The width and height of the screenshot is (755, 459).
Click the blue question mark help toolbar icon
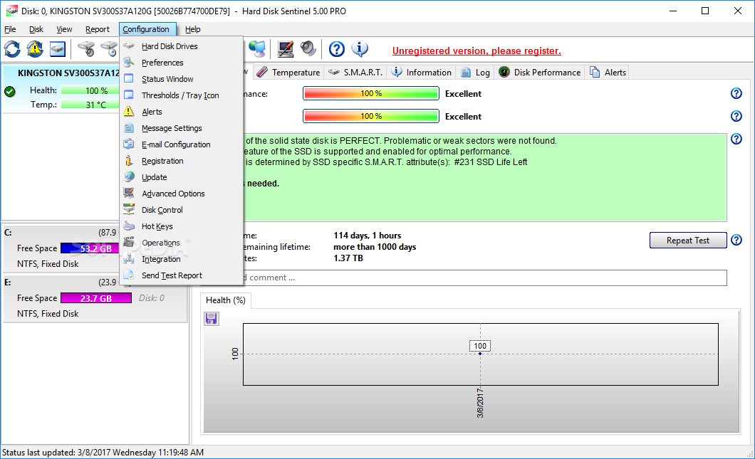(337, 49)
